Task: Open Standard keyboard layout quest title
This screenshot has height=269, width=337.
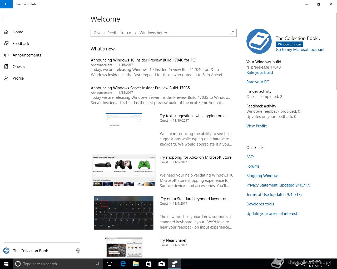Action: [196, 199]
